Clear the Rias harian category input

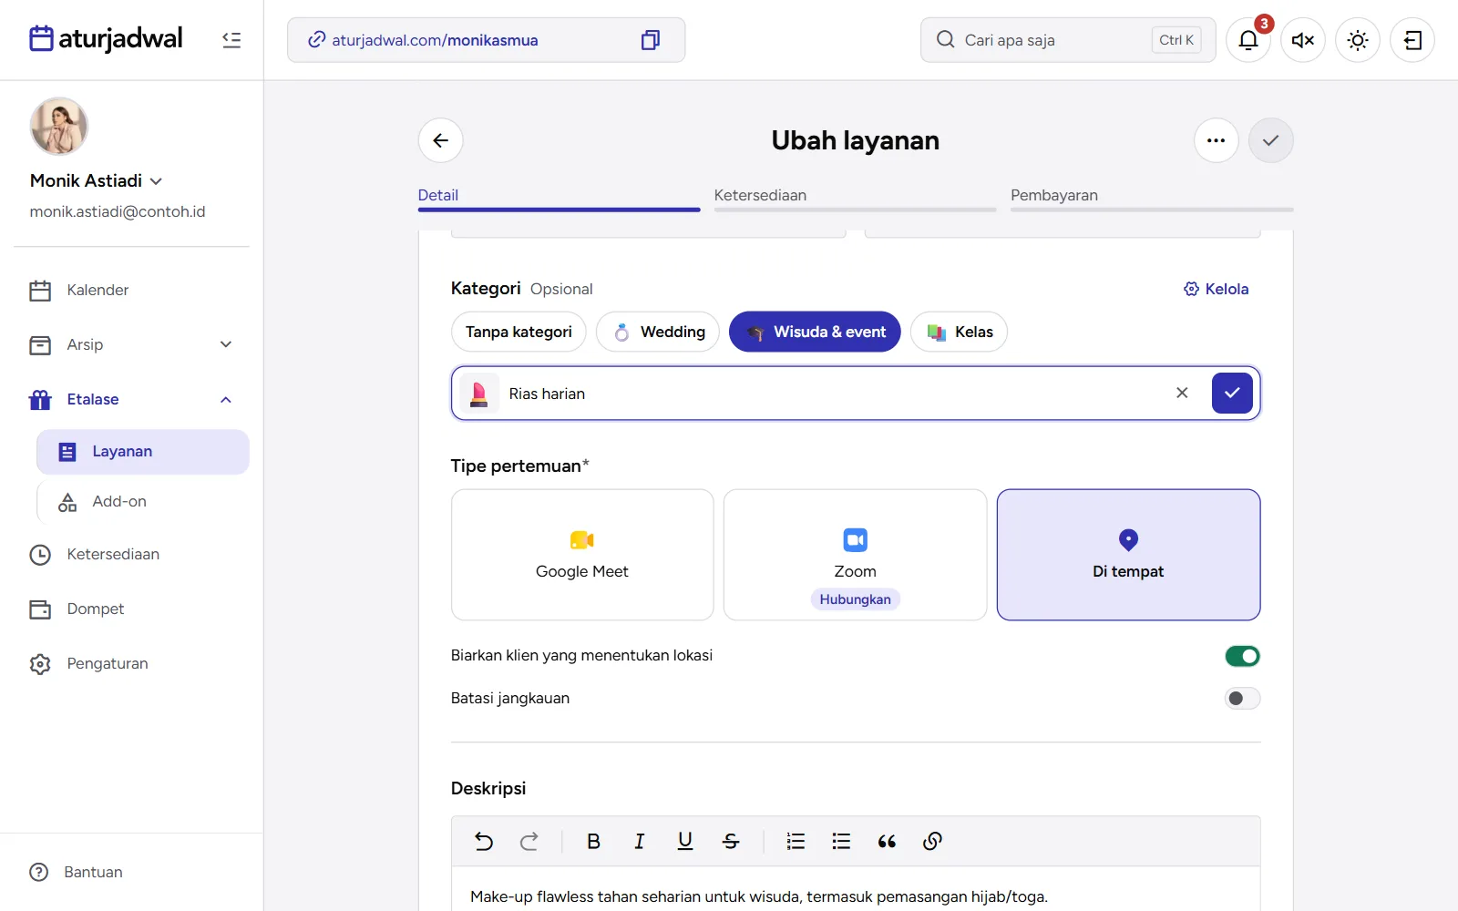1182,393
